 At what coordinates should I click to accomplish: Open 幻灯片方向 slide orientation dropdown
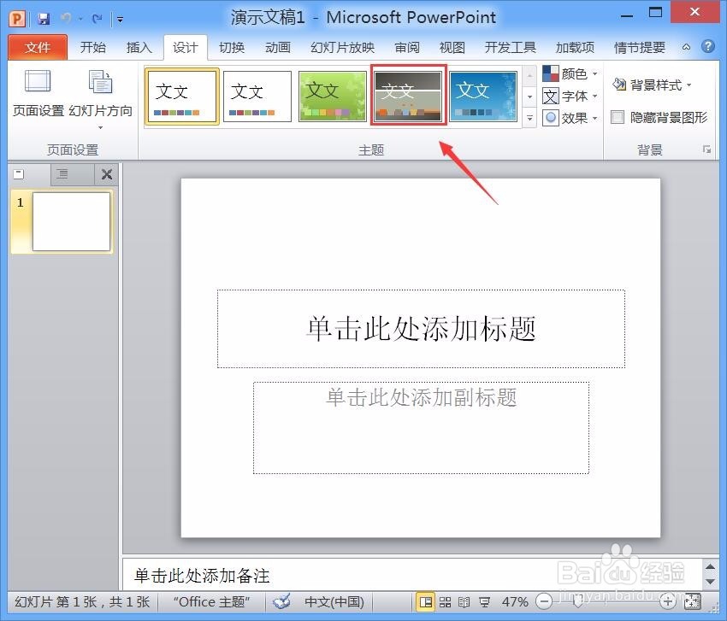click(x=101, y=98)
